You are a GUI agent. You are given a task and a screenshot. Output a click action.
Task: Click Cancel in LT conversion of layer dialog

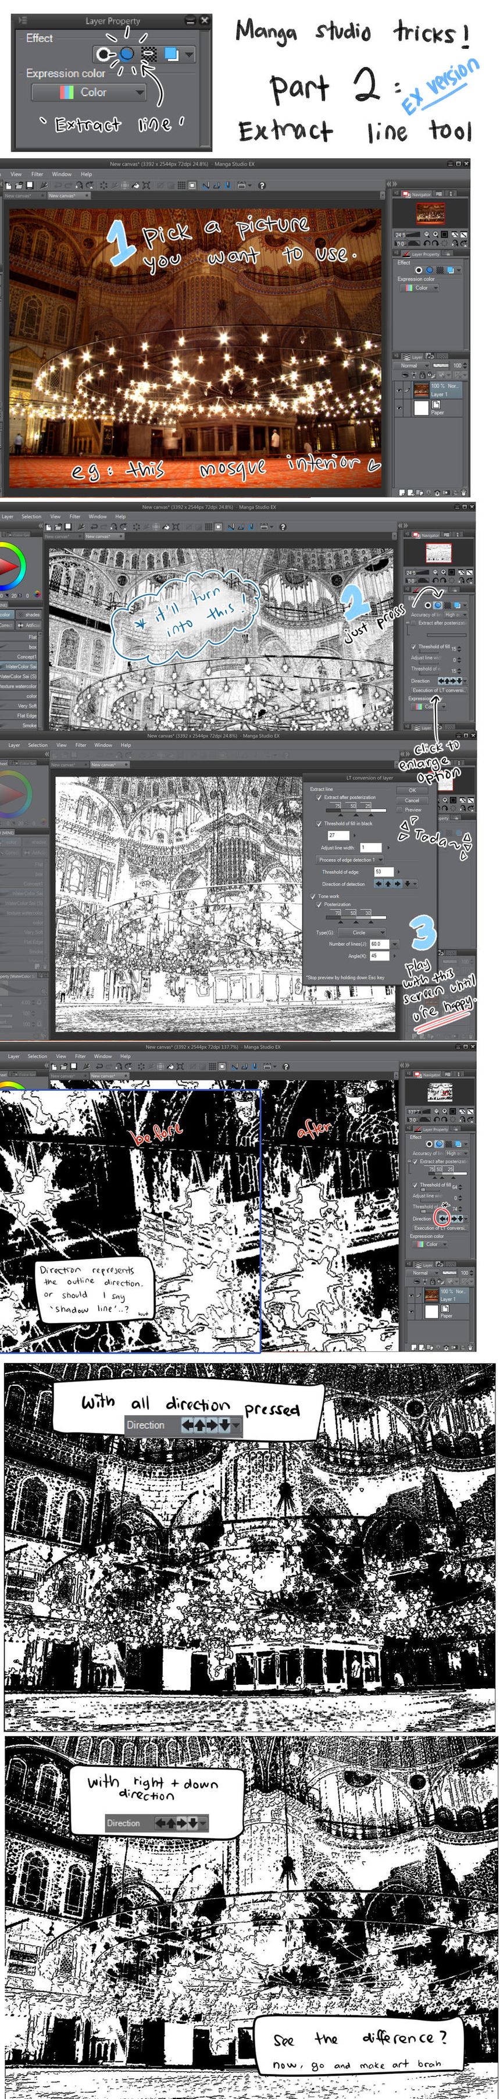[x=412, y=800]
